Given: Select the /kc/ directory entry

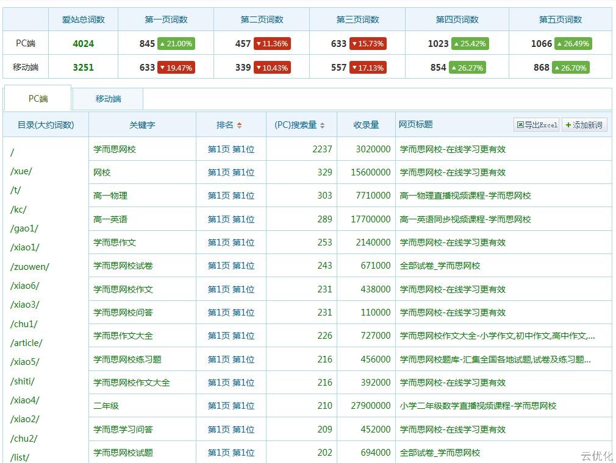Looking at the screenshot, I should pos(18,209).
